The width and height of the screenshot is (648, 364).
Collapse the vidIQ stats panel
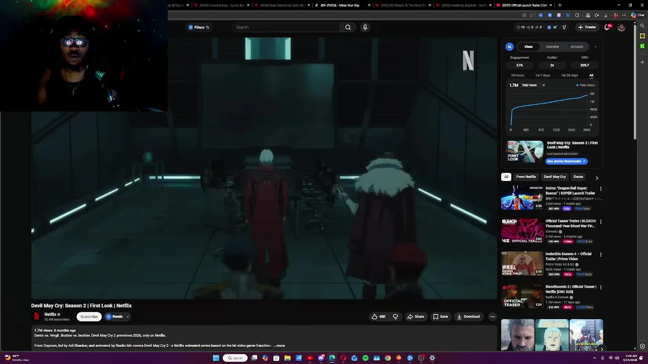point(595,47)
